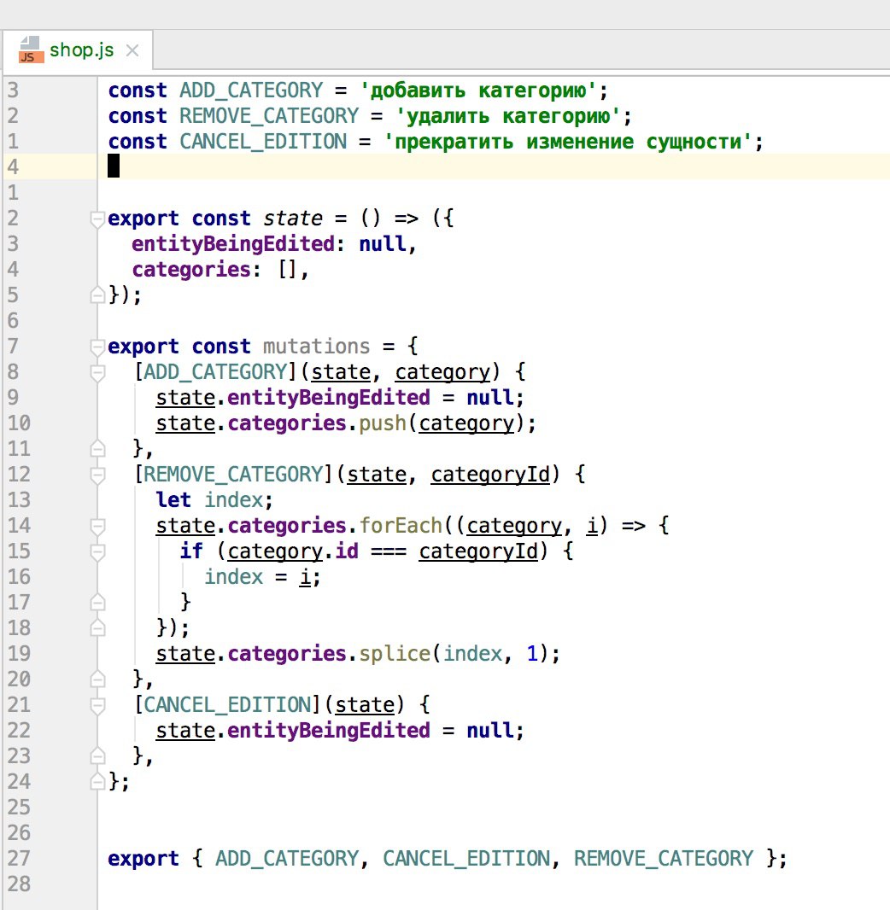Click the numeric literal 1 in the splice(index, 1) call

coord(532,654)
